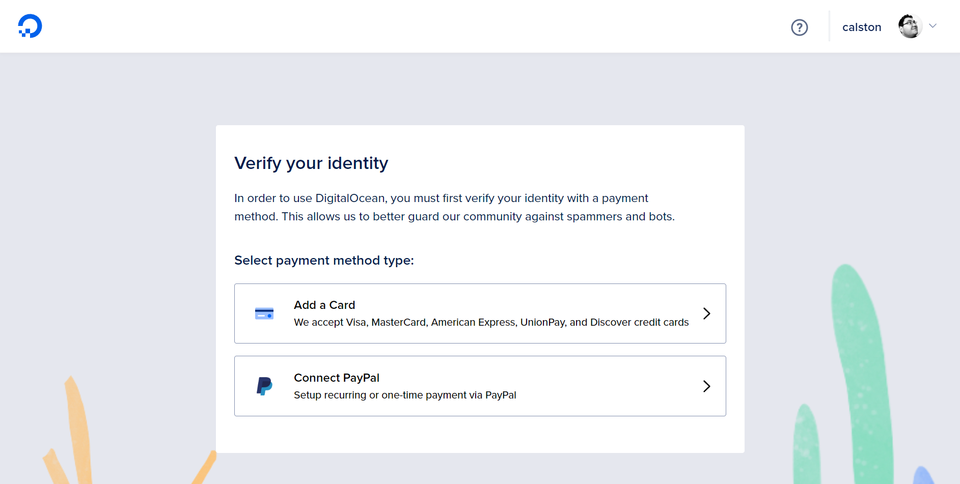Click the calston username
Screen dimensions: 960x484
[x=862, y=27]
